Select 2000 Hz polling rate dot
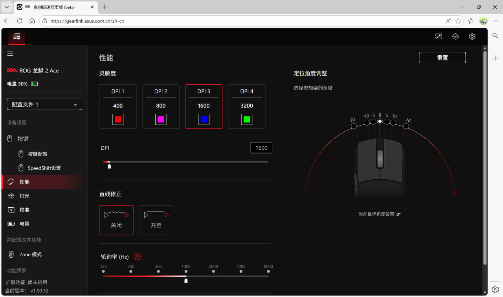 [x=213, y=271]
